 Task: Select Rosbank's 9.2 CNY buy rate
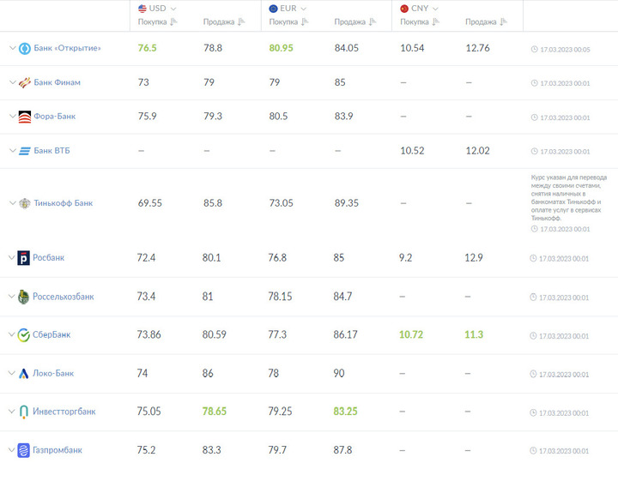(405, 257)
